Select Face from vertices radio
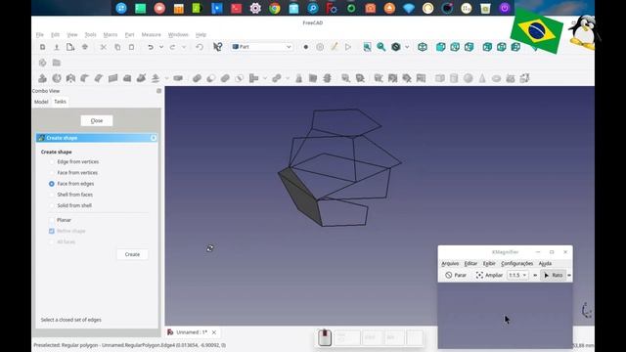The height and width of the screenshot is (352, 626). pos(52,173)
